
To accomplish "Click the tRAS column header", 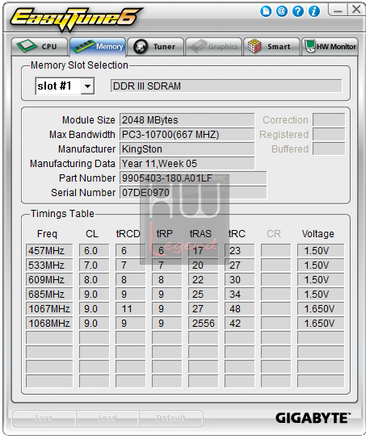I will click(x=200, y=234).
